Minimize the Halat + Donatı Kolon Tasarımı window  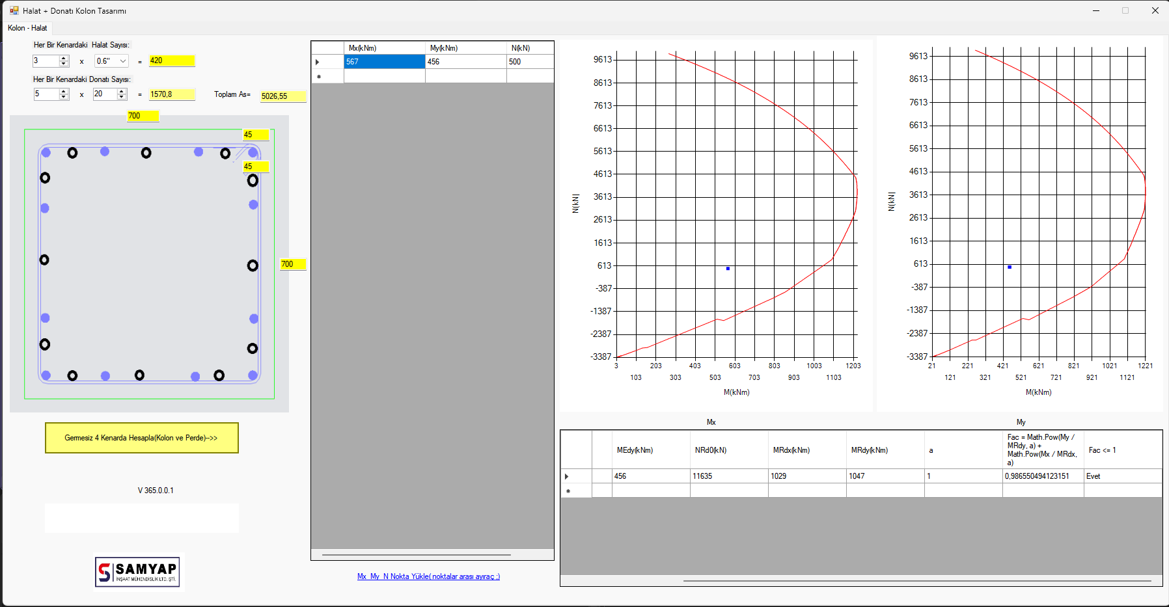click(x=1096, y=10)
